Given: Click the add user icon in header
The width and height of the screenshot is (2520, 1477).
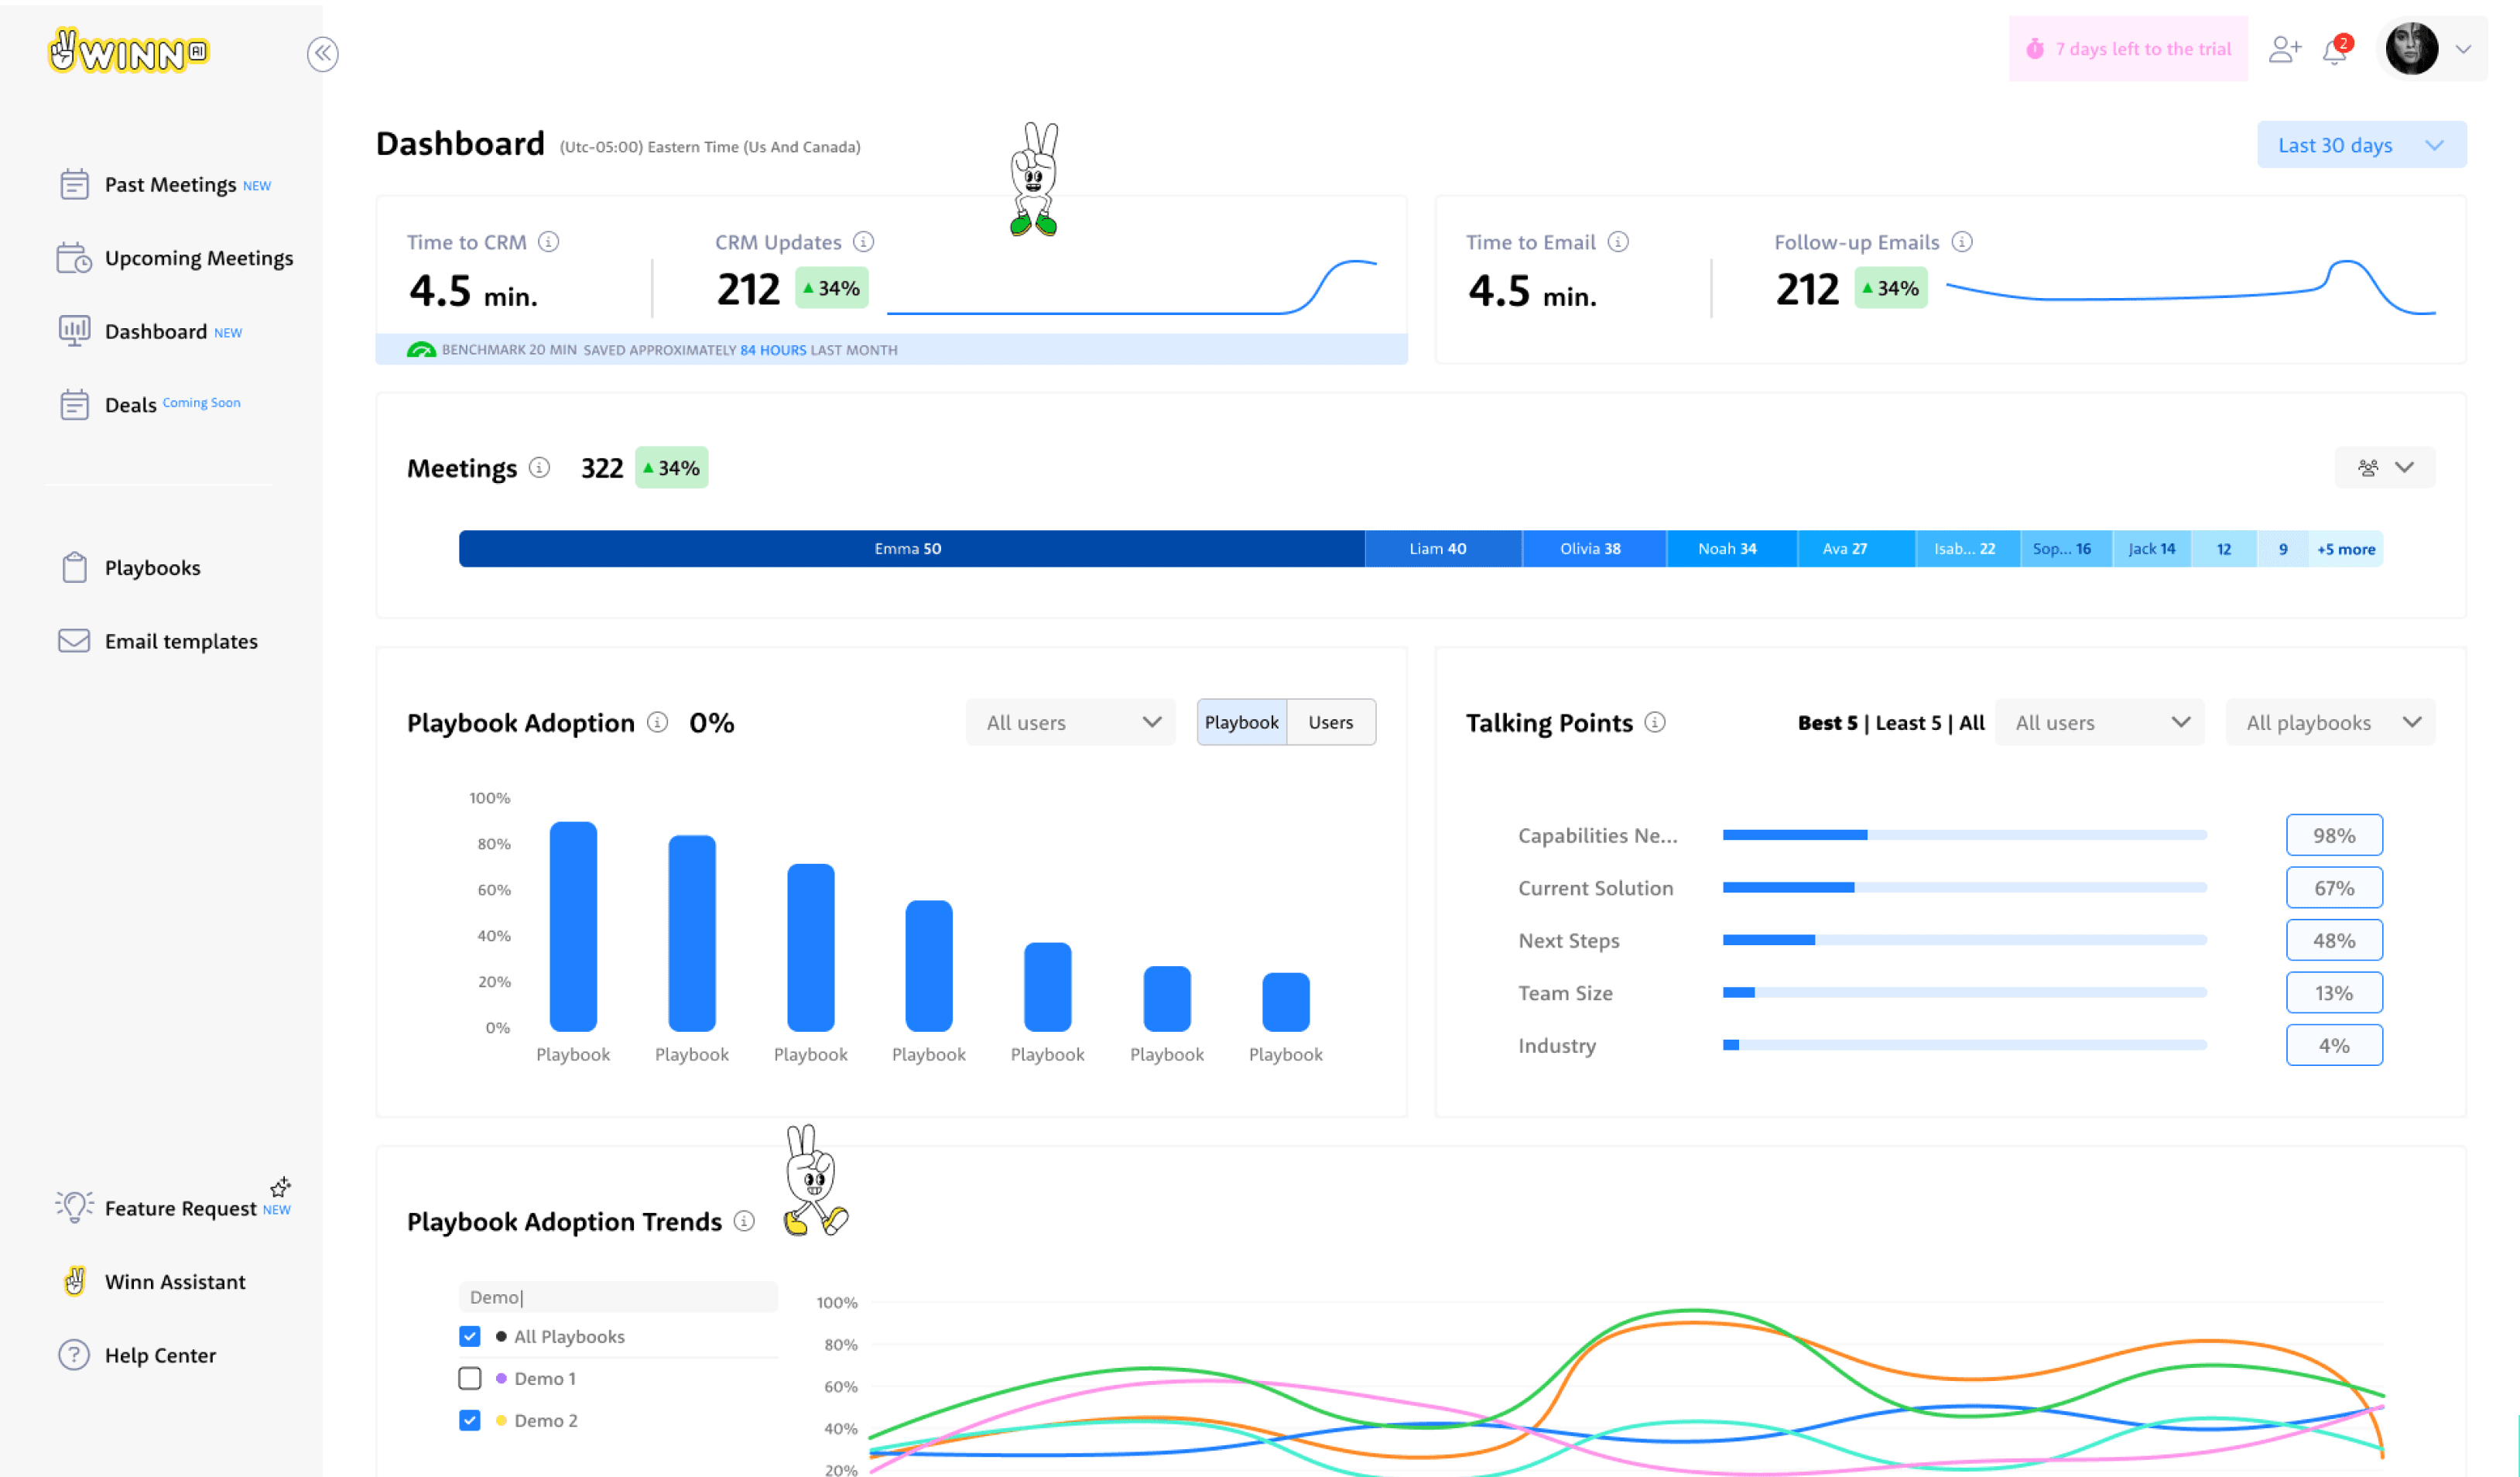Looking at the screenshot, I should tap(2284, 49).
